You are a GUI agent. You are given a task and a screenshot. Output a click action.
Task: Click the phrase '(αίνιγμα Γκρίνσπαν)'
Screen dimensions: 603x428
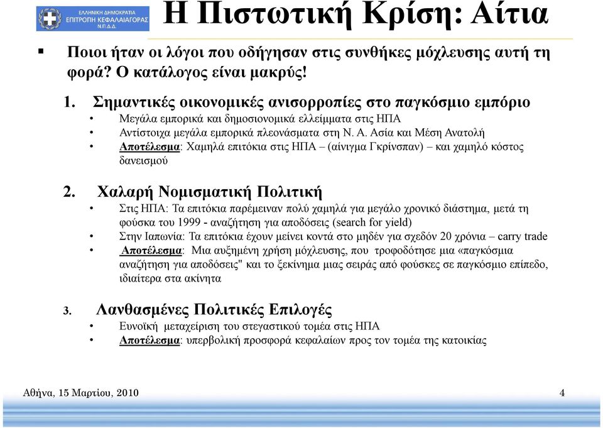click(x=376, y=146)
